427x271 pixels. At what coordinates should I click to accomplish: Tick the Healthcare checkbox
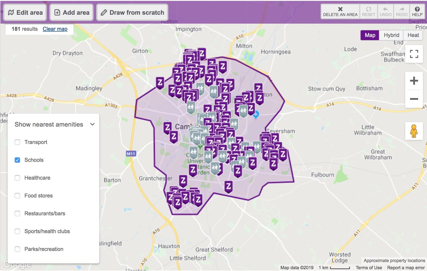coord(17,178)
